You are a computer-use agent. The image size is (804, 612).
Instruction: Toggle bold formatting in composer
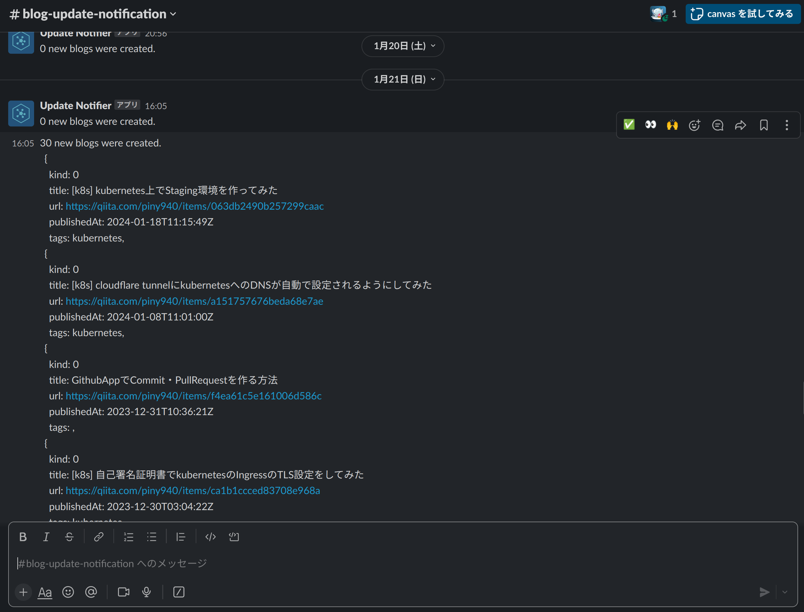tap(23, 537)
